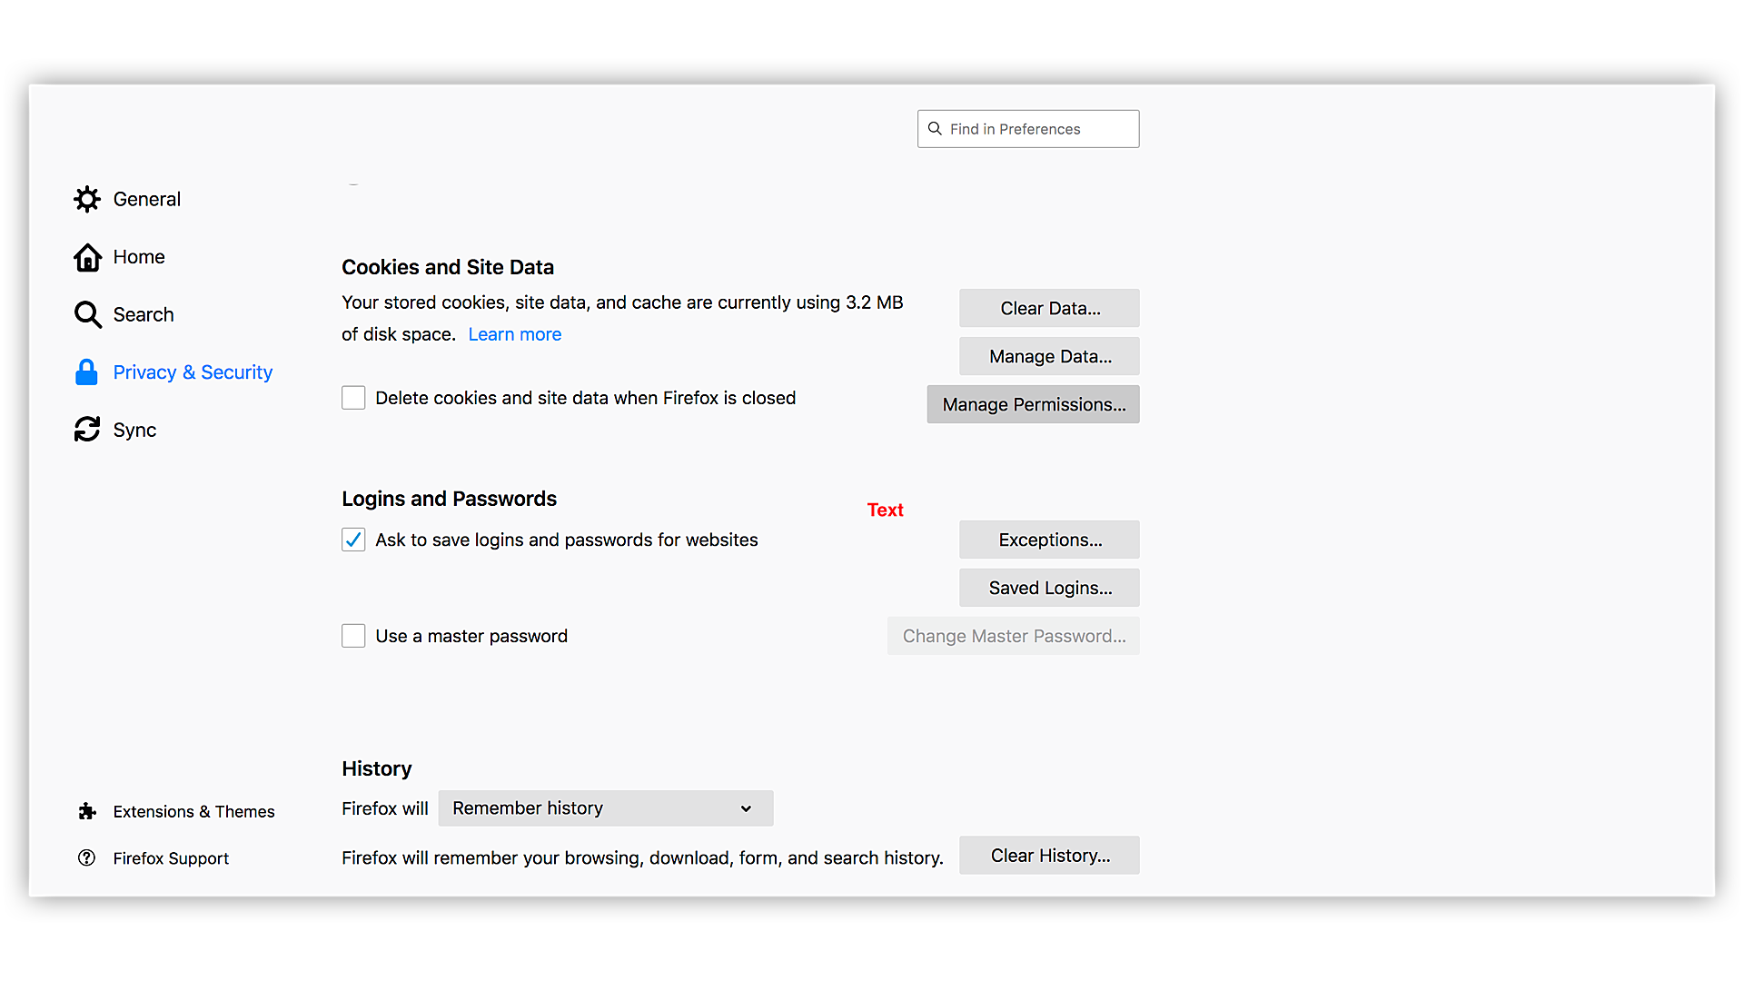Click the Extensions & Themes puzzle icon
1744x981 pixels.
point(87,811)
